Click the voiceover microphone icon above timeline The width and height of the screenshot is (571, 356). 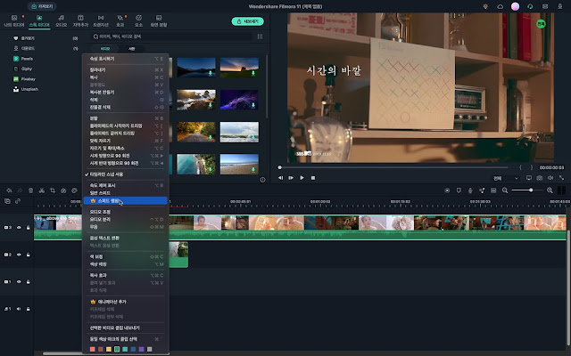coord(470,190)
